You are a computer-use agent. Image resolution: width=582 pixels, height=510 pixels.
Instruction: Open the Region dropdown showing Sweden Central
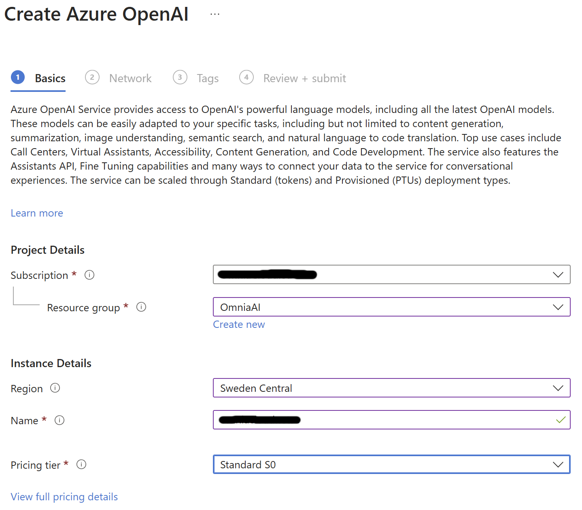point(391,388)
